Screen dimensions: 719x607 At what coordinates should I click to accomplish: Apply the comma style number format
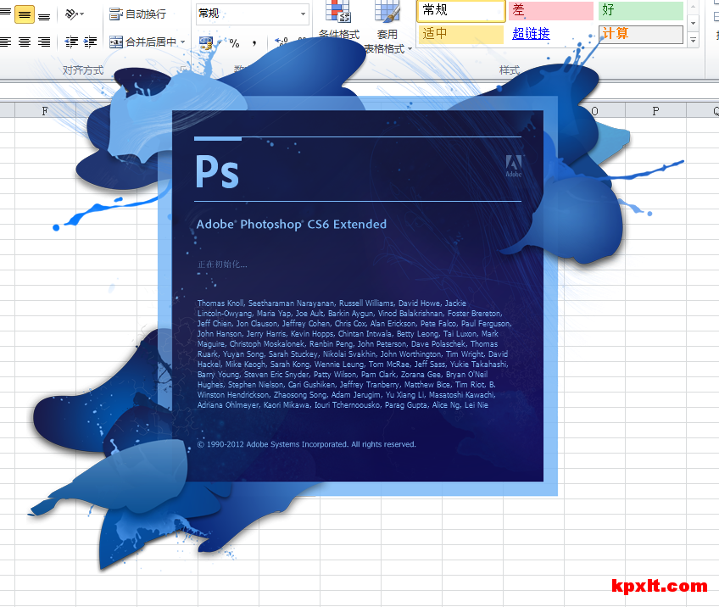click(x=254, y=42)
